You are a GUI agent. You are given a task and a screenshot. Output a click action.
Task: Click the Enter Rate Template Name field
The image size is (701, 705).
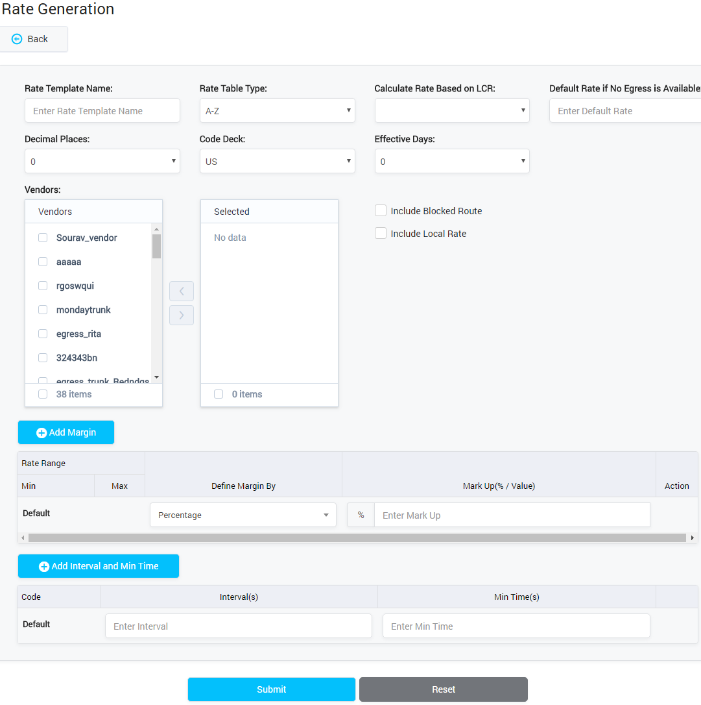[x=102, y=110]
